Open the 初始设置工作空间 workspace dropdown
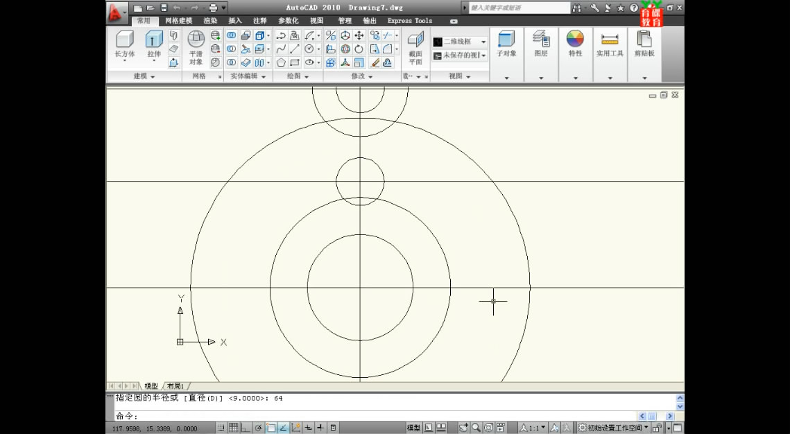The image size is (790, 434). click(613, 428)
